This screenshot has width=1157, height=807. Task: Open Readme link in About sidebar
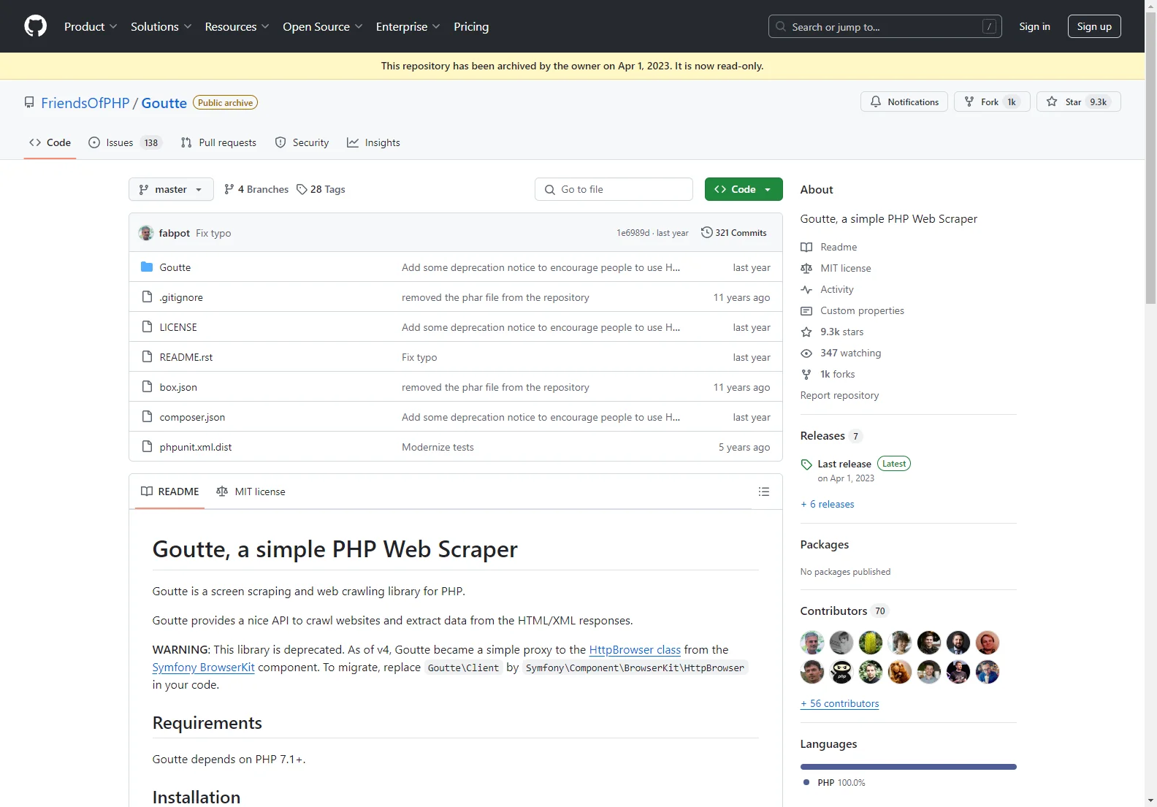(x=828, y=247)
